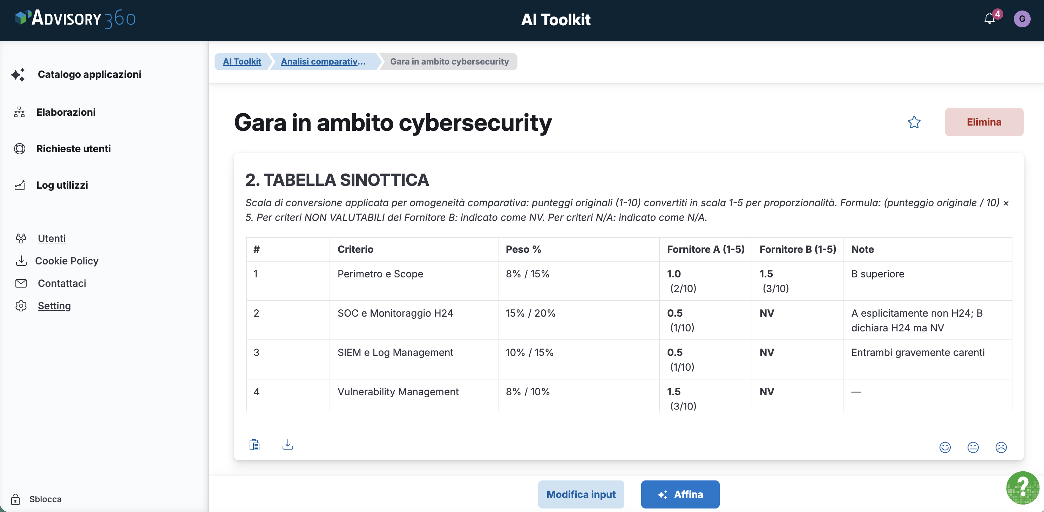
Task: Rate the output with the neutral face
Action: click(973, 447)
